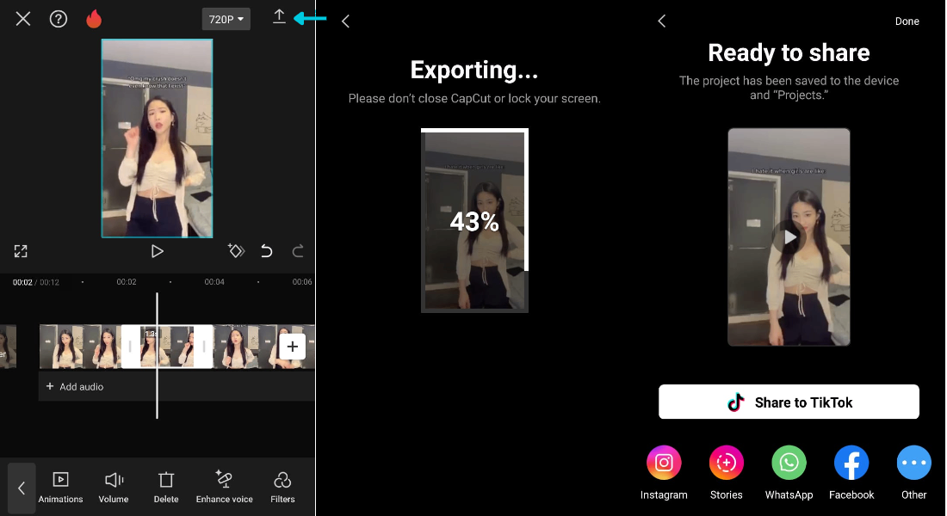Image resolution: width=947 pixels, height=516 pixels.
Task: Undo the last edit
Action: [x=266, y=250]
